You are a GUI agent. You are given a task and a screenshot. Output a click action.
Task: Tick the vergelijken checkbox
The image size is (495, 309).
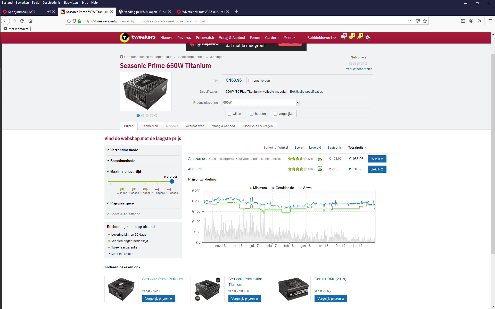(x=276, y=114)
